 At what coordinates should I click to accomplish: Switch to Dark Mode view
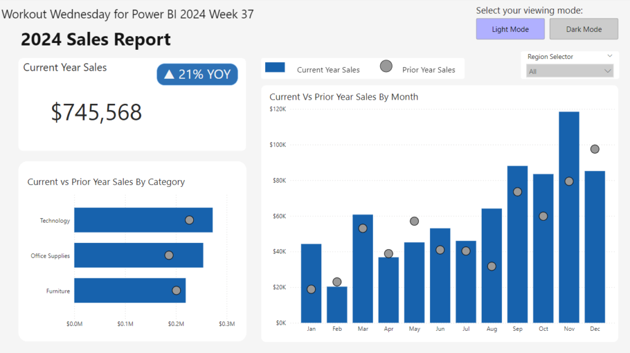click(583, 29)
